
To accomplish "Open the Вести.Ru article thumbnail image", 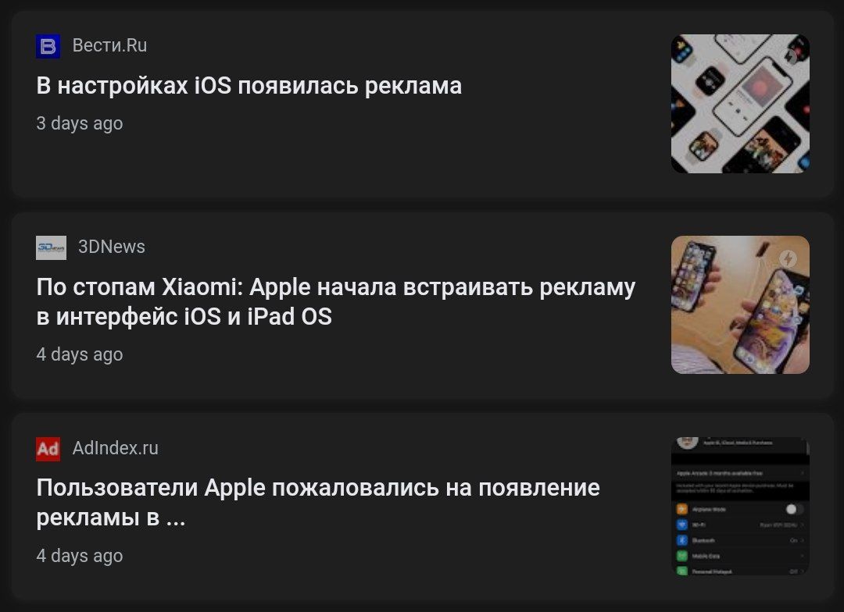I will (740, 104).
